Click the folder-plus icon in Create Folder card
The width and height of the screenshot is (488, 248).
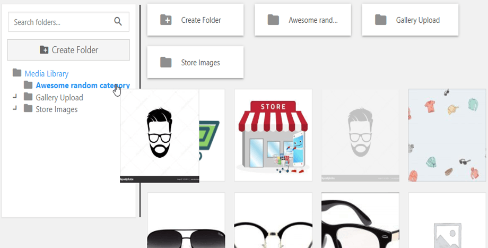click(166, 20)
